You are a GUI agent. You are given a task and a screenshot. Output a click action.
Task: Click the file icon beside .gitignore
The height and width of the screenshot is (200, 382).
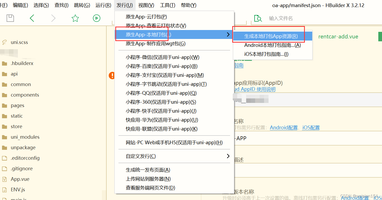(4, 169)
